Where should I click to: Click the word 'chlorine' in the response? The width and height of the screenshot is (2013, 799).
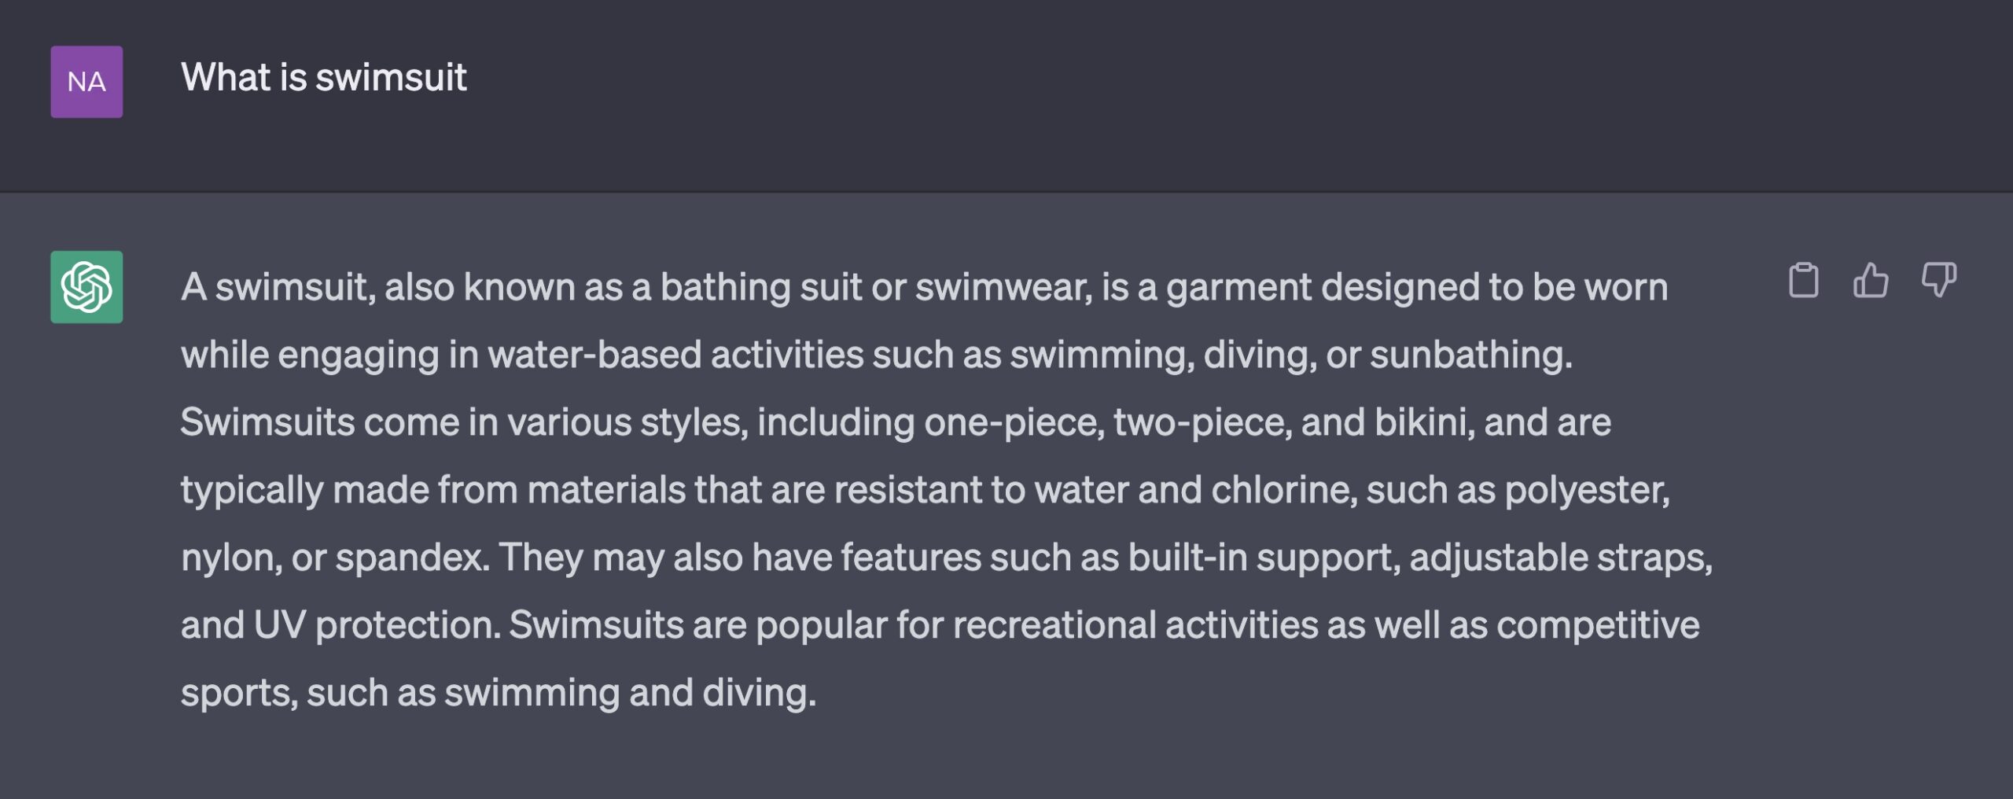tap(1280, 490)
